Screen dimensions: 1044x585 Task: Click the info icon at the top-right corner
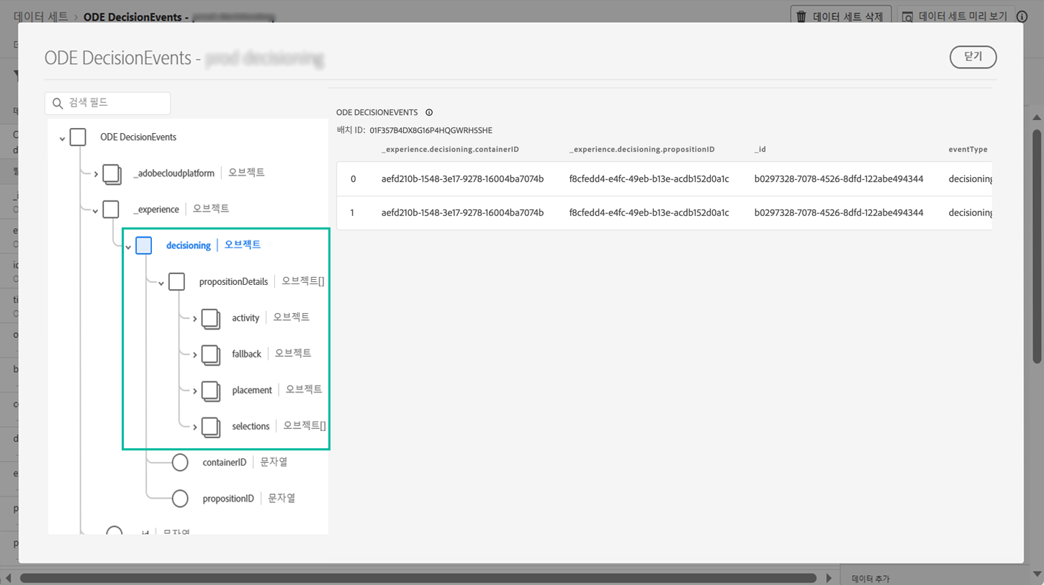(1022, 17)
